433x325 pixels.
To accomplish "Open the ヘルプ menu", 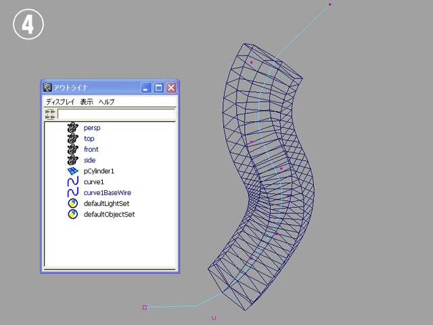I will [106, 102].
